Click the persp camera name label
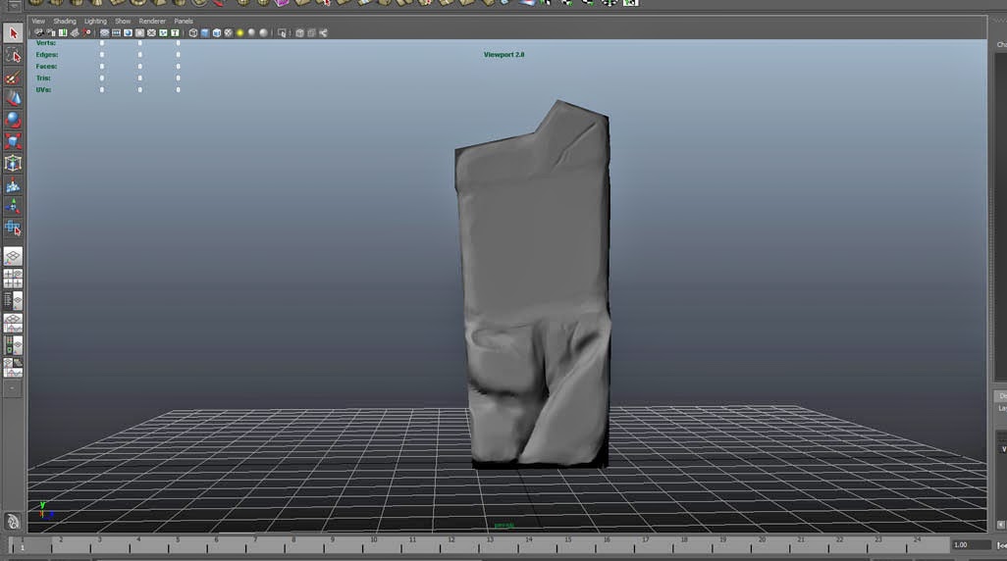 [504, 525]
